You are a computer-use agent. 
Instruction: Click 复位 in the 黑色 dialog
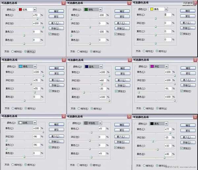point(188,131)
